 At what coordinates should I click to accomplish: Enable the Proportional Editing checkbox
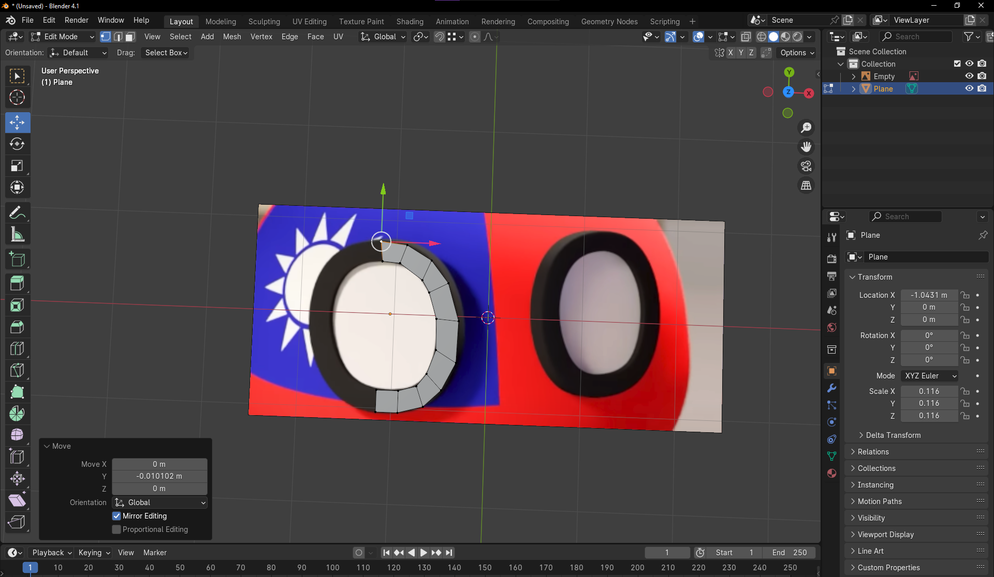[116, 529]
